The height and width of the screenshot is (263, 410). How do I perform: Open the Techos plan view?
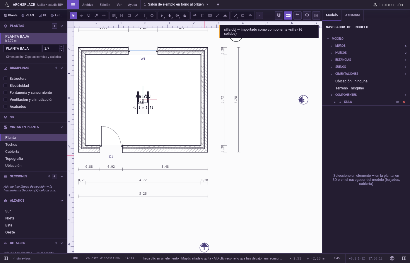34,145
